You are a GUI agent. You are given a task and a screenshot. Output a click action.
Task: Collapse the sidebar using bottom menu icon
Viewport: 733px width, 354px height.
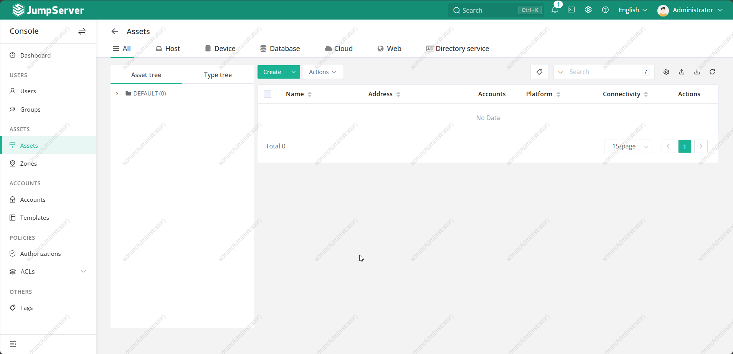[x=13, y=344]
